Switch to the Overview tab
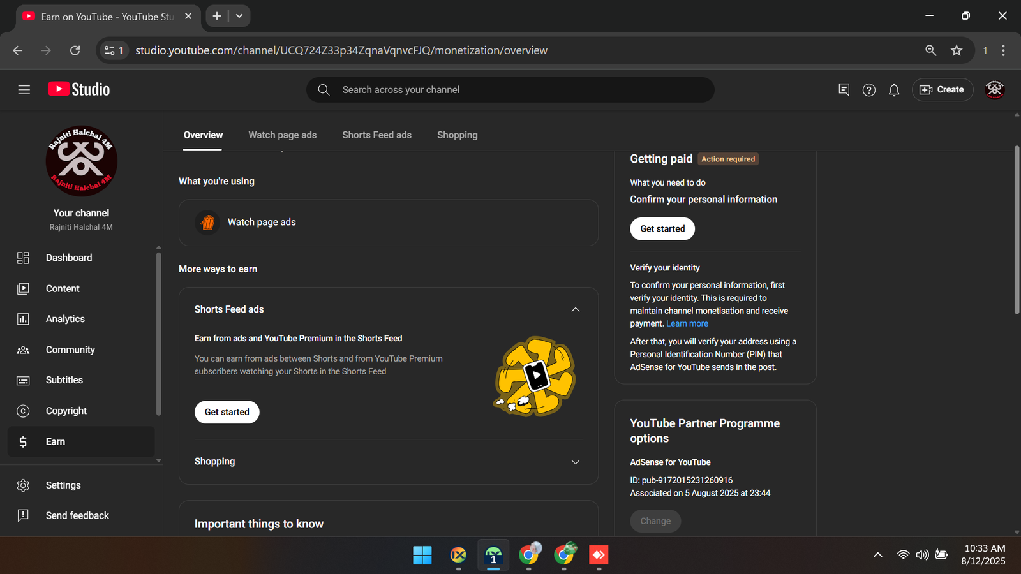Screen dimensions: 1021x574 tap(203, 135)
